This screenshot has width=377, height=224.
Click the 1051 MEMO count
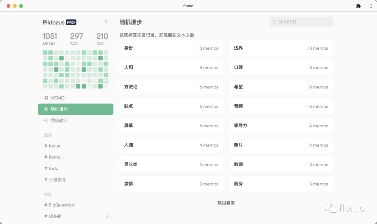click(x=50, y=39)
